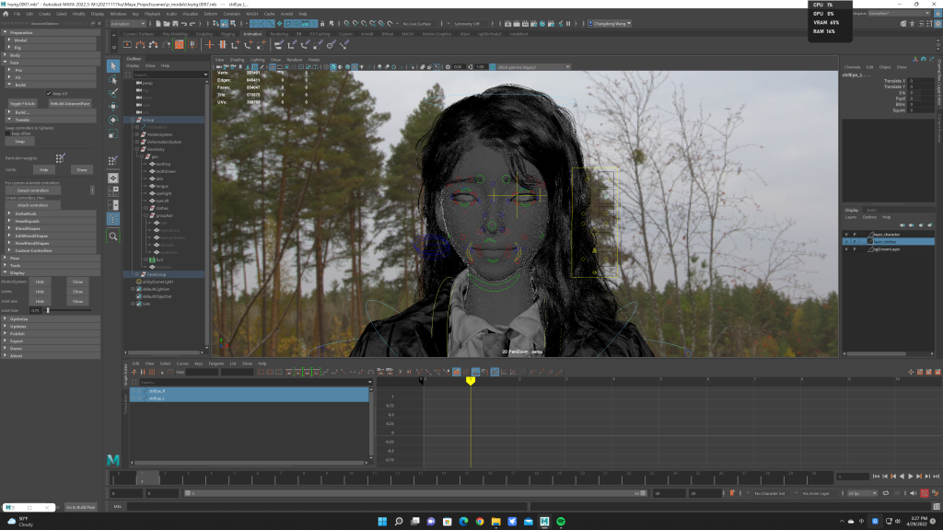Toggle visibility V of layer_character
This screenshot has height=530, width=943.
(846, 235)
